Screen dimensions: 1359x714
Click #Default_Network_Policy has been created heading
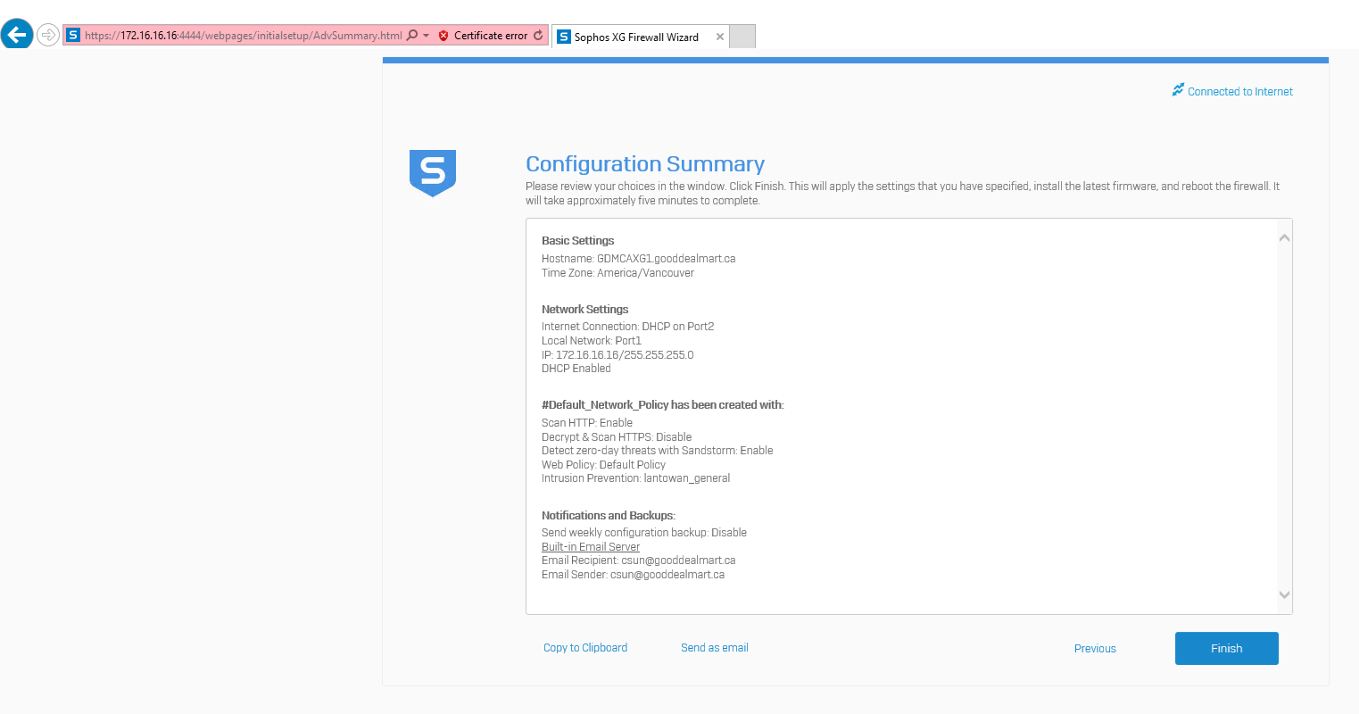click(663, 405)
